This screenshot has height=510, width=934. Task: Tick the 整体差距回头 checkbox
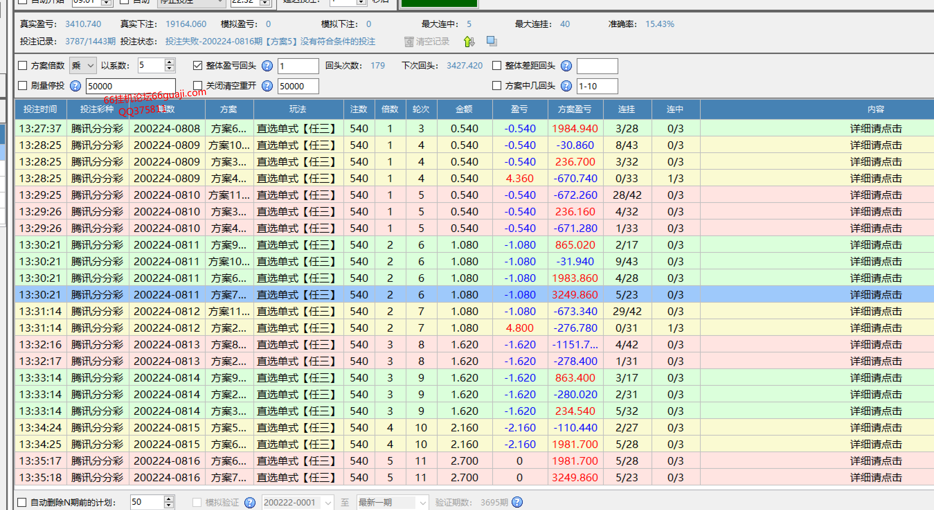[496, 66]
